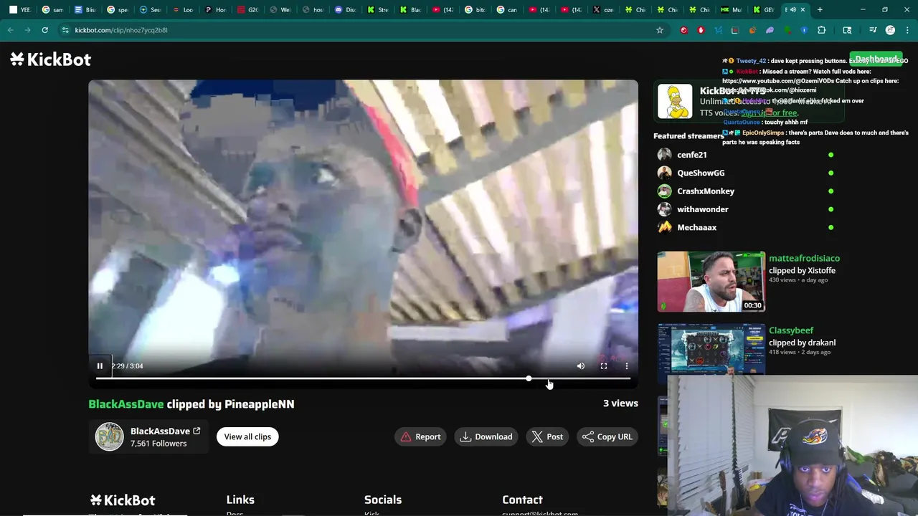
Task: Switch to the oze X tab
Action: click(x=605, y=9)
